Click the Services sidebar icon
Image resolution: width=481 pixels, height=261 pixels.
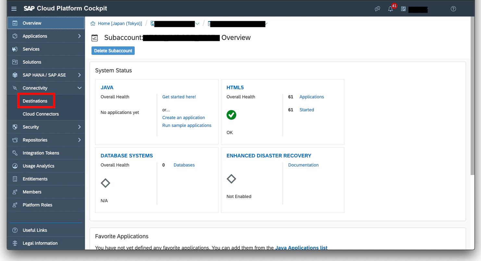point(15,49)
